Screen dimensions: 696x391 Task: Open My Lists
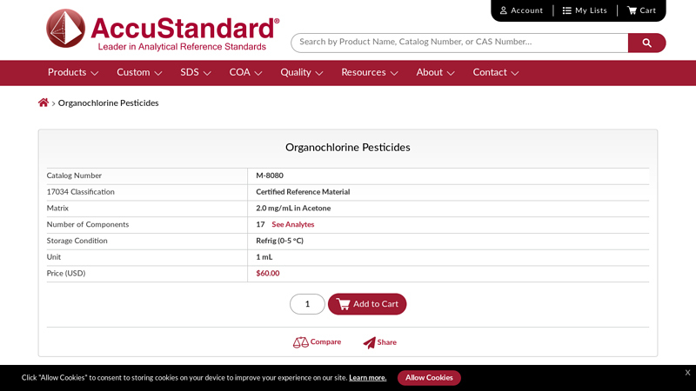click(585, 10)
